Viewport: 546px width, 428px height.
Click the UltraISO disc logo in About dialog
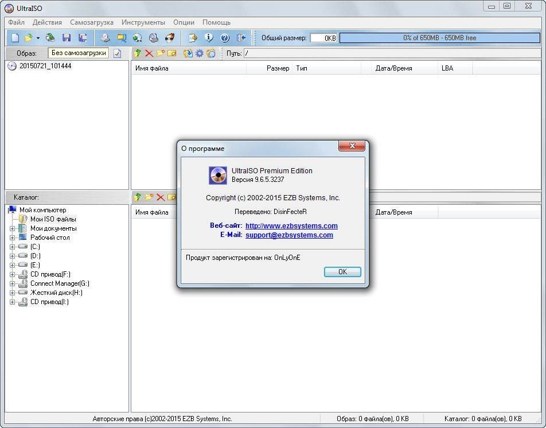pos(217,175)
